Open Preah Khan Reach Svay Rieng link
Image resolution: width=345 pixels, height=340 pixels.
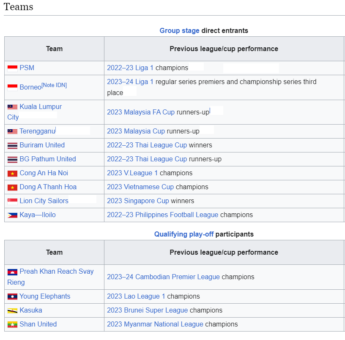point(50,277)
